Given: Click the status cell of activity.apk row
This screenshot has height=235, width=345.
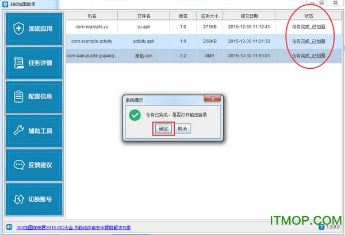Looking at the screenshot, I should pyautogui.click(x=308, y=41).
